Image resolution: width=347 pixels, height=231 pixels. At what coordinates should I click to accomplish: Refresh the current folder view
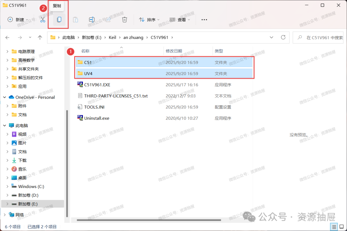tap(283, 37)
